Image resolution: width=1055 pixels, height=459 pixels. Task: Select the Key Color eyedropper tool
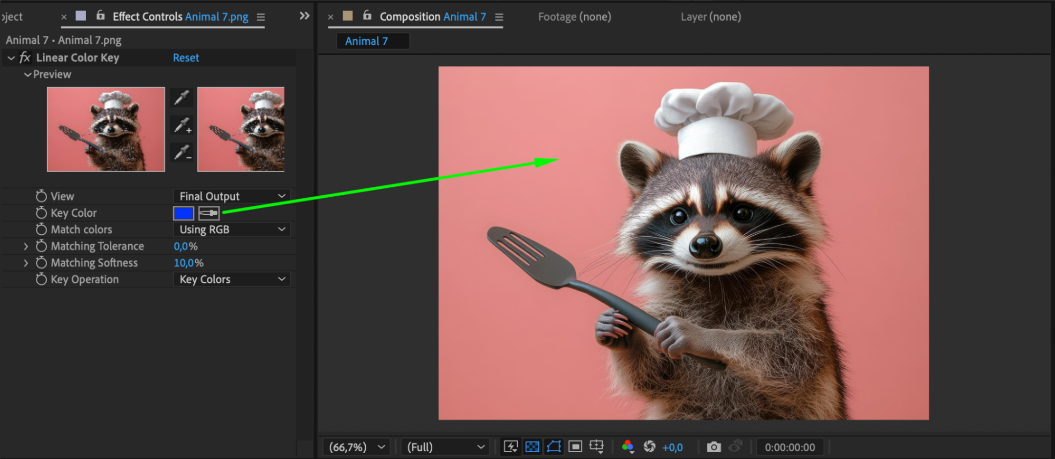(x=209, y=213)
